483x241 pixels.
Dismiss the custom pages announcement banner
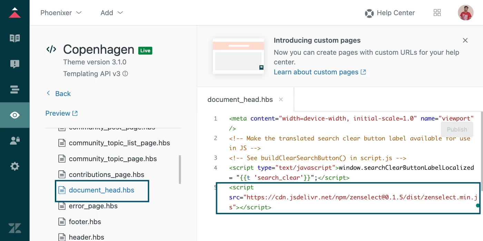[x=465, y=40]
